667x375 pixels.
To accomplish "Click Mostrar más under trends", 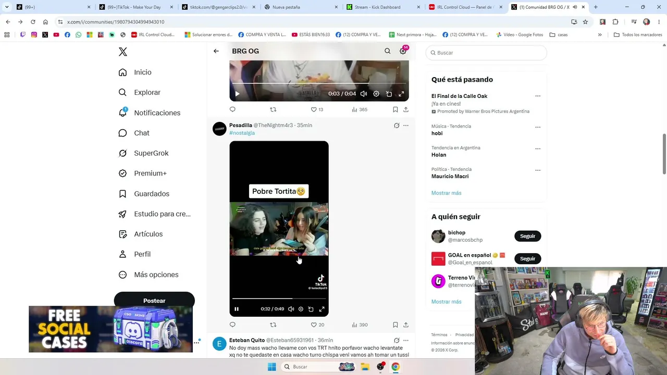I will (x=446, y=193).
